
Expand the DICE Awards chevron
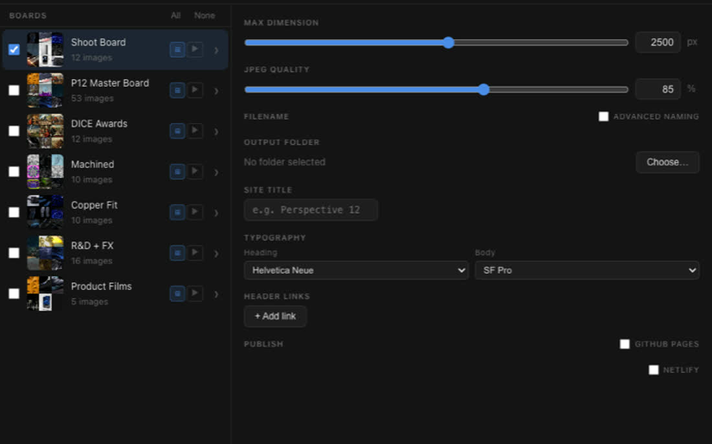(217, 131)
